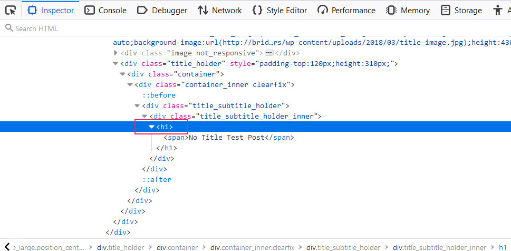511x251 pixels.
Task: Select the span No Title Test Post
Action: (x=228, y=138)
